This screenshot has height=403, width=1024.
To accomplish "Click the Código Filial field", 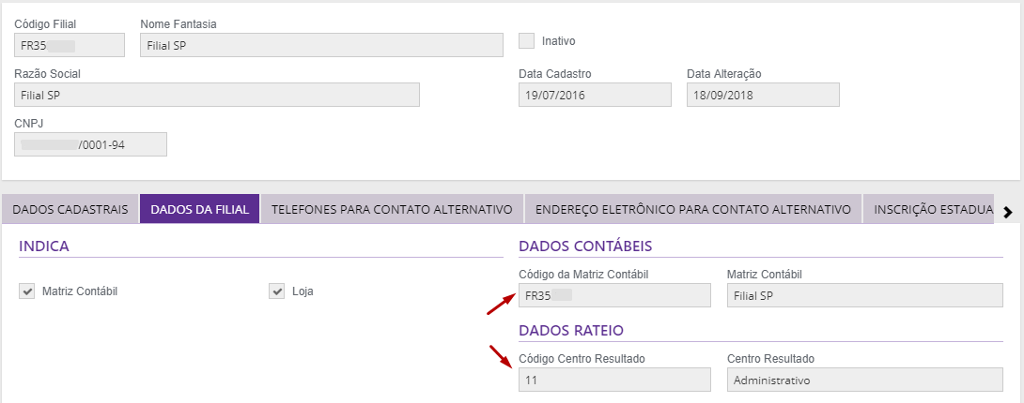I will pyautogui.click(x=70, y=45).
